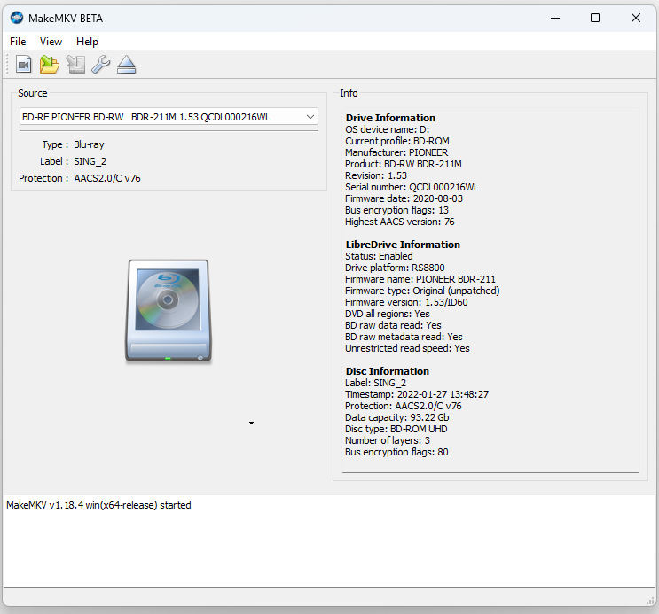Viewport: 659px width, 614px height.
Task: Minimize the MakeMKV window
Action: click(x=555, y=18)
